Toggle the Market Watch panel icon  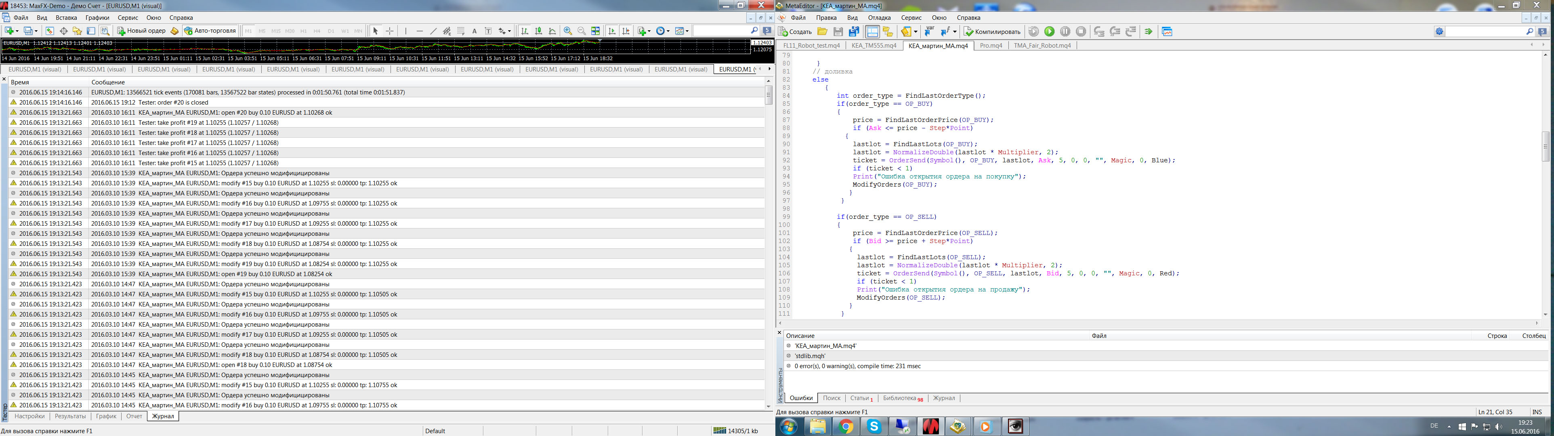[x=49, y=31]
